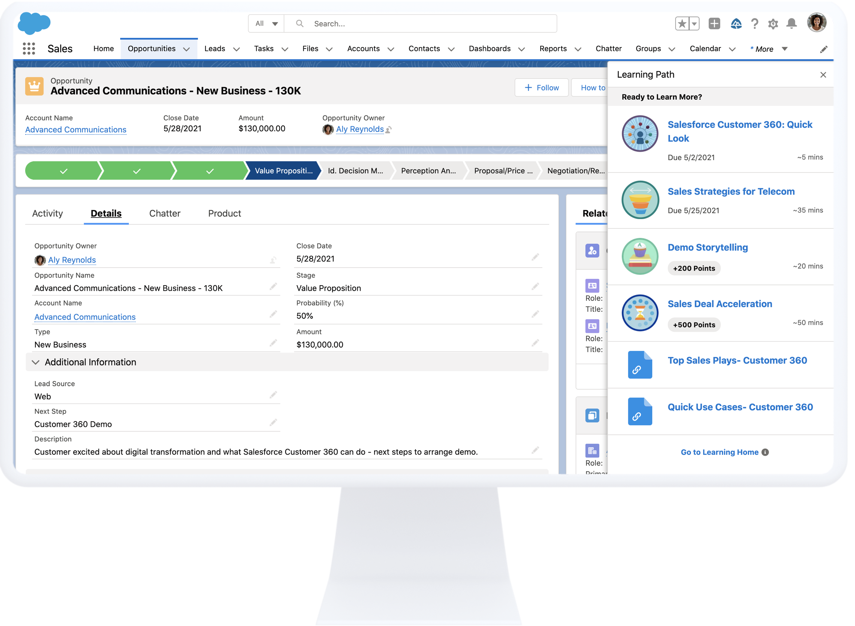Viewport: 855px width, 626px height.
Task: Click the How to button
Action: (x=589, y=88)
